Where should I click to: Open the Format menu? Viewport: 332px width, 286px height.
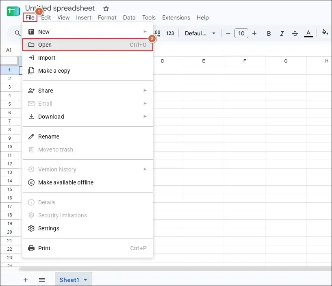107,17
